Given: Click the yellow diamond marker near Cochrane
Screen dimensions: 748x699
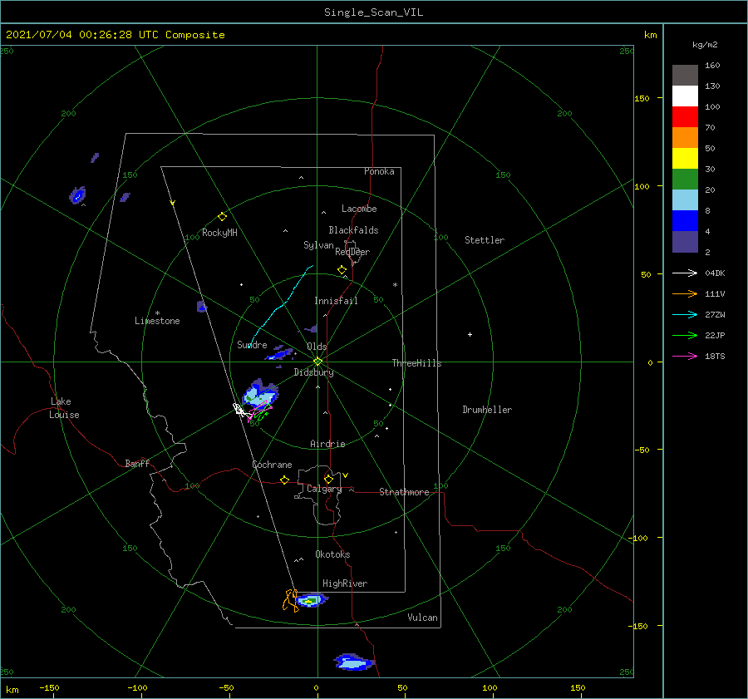Looking at the screenshot, I should tap(285, 480).
